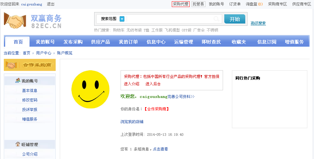
Task: Select hot search term 购物车
Action: pyautogui.click(x=119, y=30)
